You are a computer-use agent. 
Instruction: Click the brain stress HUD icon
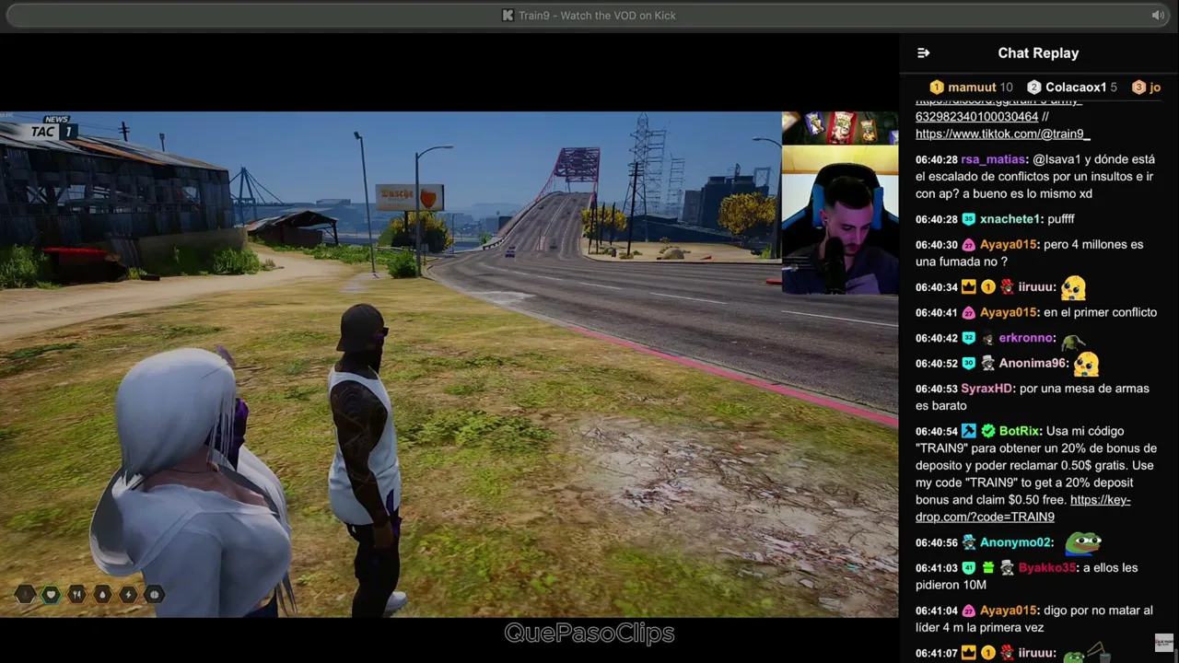[154, 595]
